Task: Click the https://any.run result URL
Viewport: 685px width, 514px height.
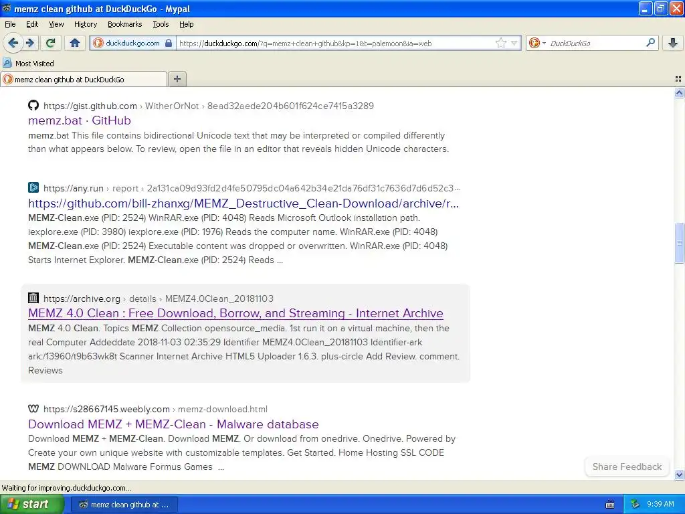Action: (74, 188)
